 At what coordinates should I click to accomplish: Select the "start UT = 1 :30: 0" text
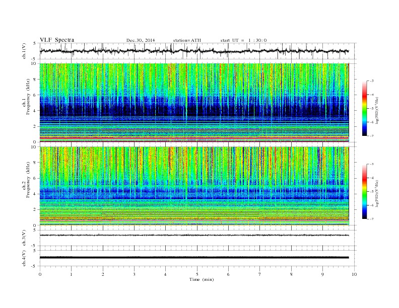click(243, 40)
